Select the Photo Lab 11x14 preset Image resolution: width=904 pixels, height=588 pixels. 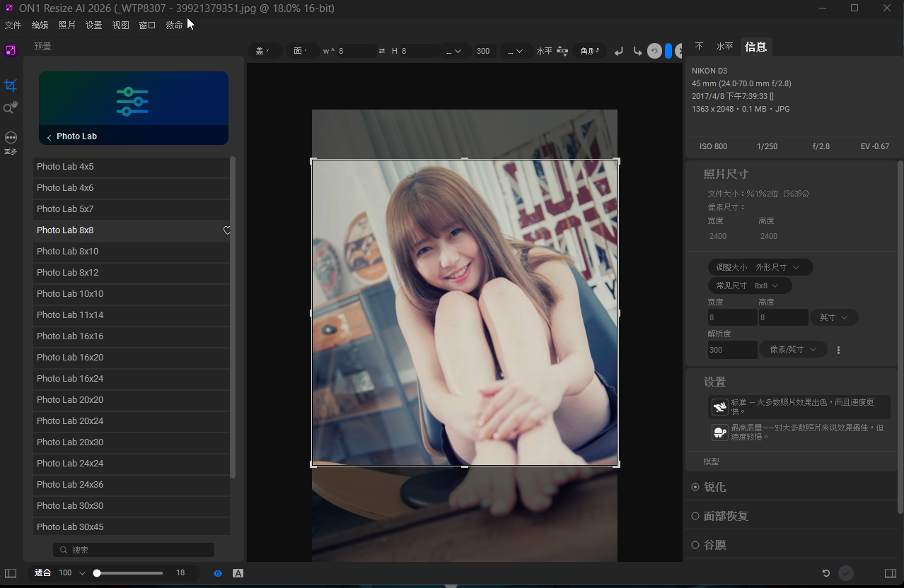pyautogui.click(x=70, y=315)
